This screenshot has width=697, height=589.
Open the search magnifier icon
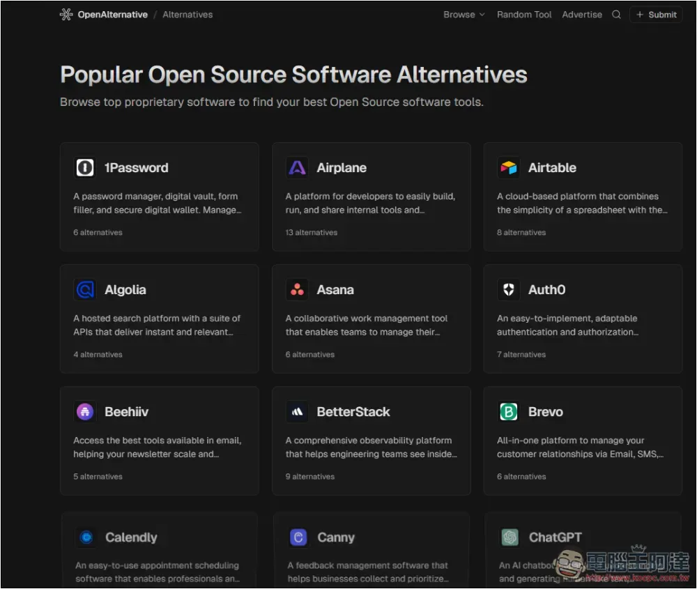point(616,15)
